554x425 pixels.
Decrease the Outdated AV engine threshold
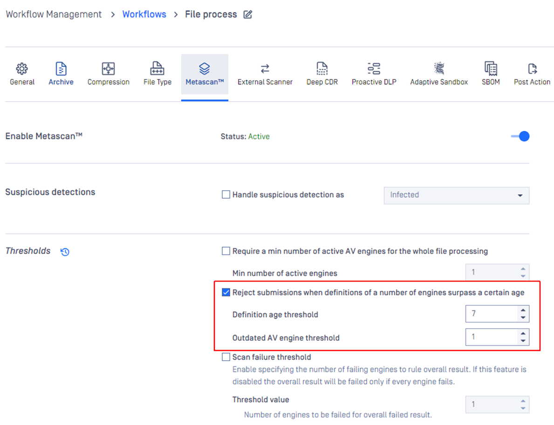coord(523,341)
